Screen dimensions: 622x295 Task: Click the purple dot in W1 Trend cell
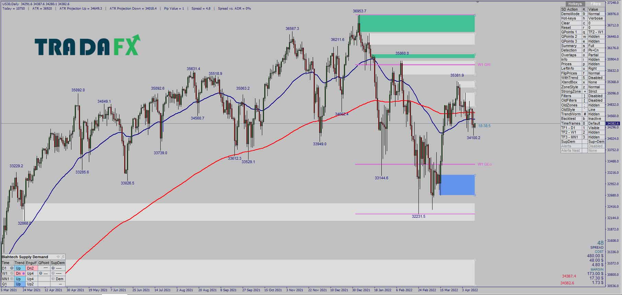(x=24, y=273)
